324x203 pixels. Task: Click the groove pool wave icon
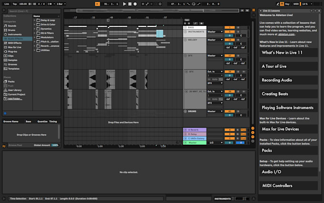[4, 146]
